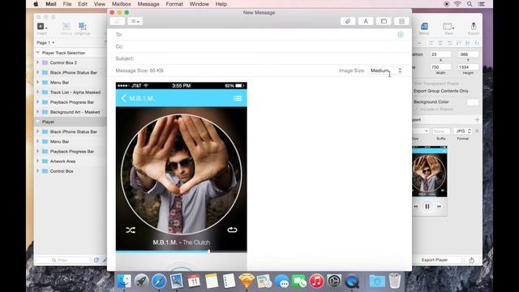Click the blue playback progress bar in mockup

162,251
